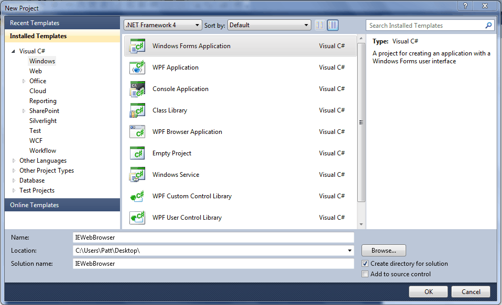Expand the Office tree node

pyautogui.click(x=24, y=81)
